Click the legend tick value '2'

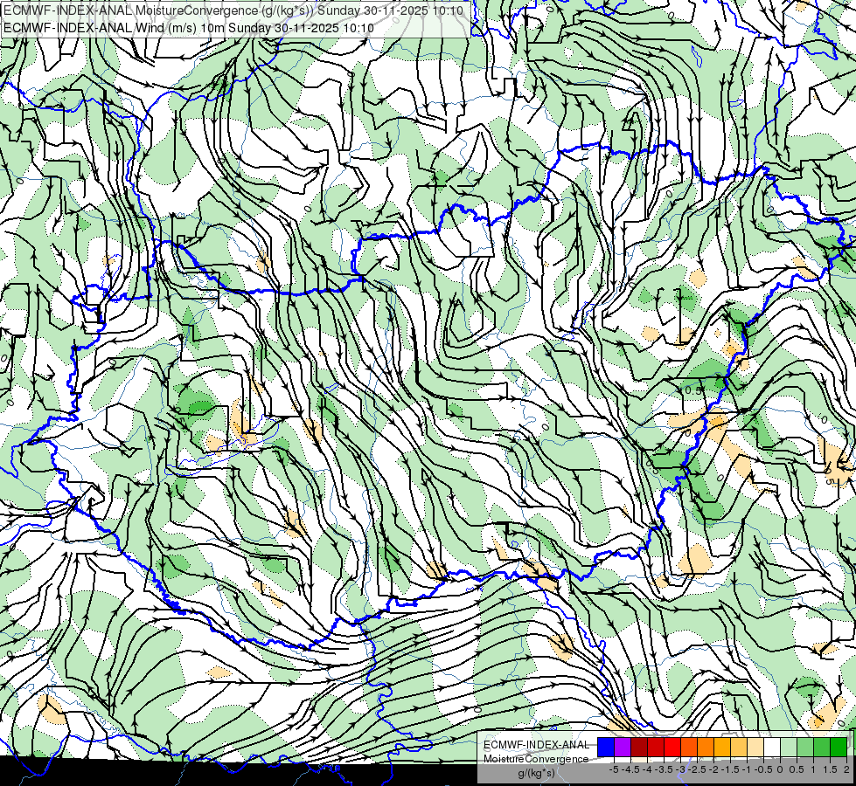[846, 769]
